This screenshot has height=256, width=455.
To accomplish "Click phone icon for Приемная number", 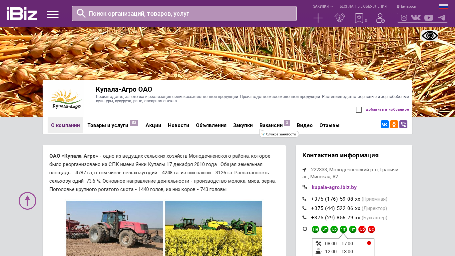I will (304, 199).
